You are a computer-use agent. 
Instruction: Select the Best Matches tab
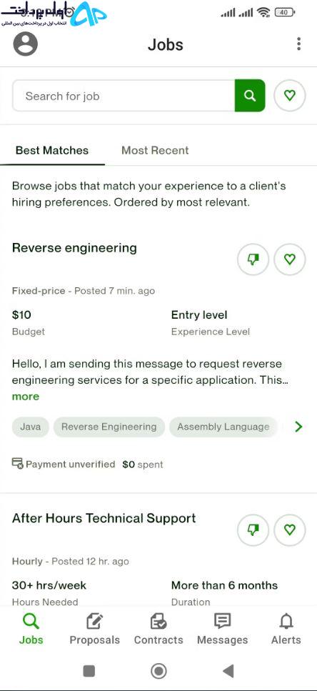click(52, 150)
